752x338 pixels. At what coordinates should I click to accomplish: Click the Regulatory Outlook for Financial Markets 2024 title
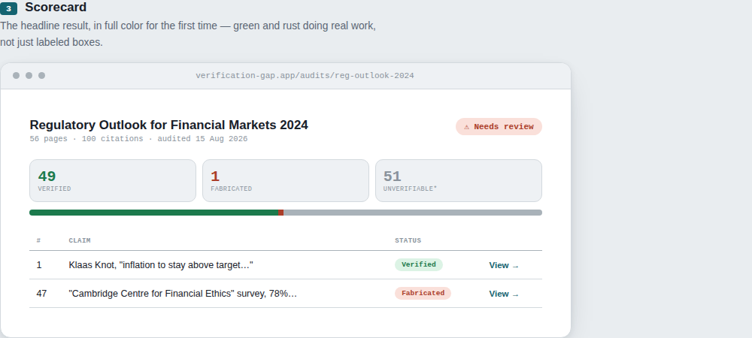[168, 125]
